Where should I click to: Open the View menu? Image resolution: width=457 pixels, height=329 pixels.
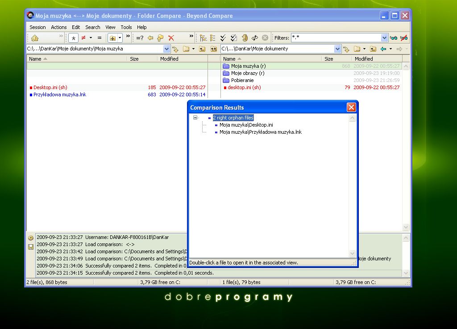click(110, 27)
